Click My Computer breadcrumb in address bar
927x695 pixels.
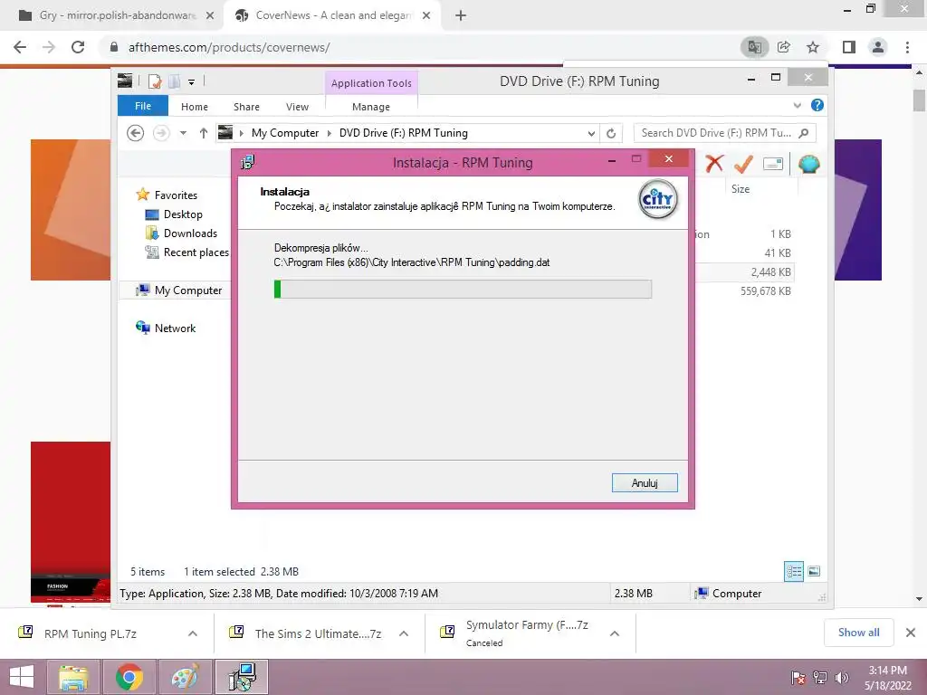[x=285, y=133]
